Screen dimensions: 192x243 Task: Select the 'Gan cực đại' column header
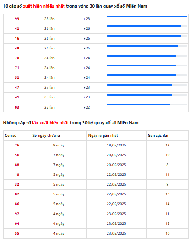158,135
